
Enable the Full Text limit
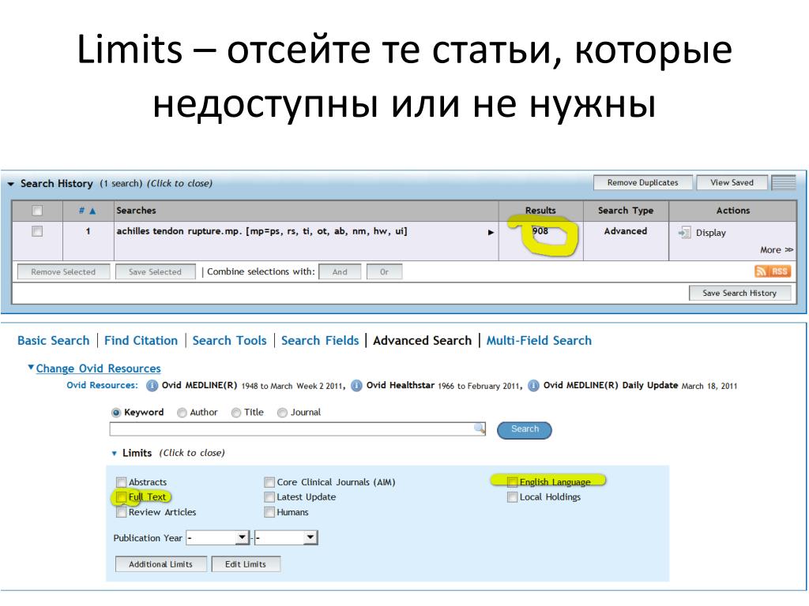(121, 497)
